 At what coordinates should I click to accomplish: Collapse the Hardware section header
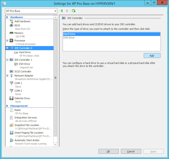click(x=7, y=17)
